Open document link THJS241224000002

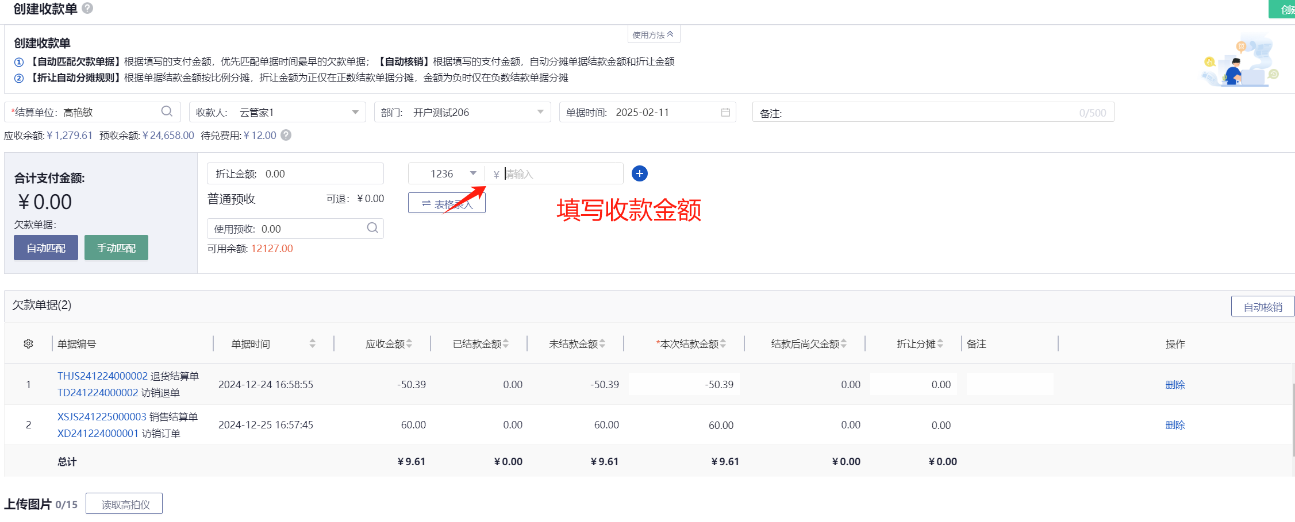click(x=102, y=376)
